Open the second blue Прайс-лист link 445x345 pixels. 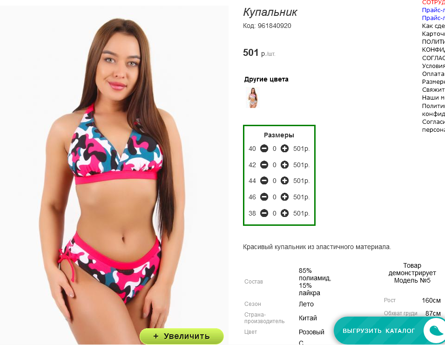click(x=433, y=18)
